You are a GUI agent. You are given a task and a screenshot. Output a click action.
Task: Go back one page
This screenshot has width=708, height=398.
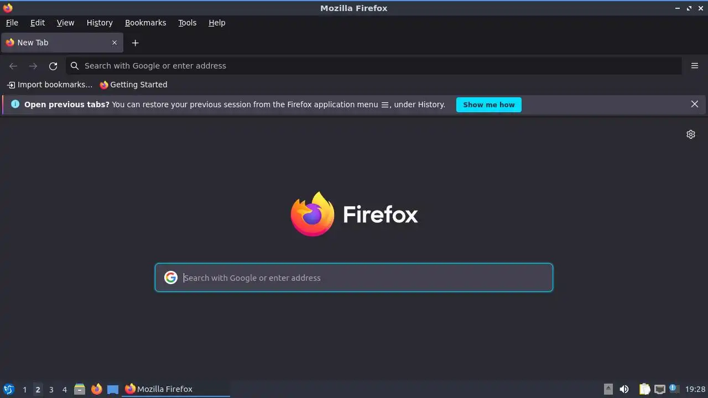[13, 66]
